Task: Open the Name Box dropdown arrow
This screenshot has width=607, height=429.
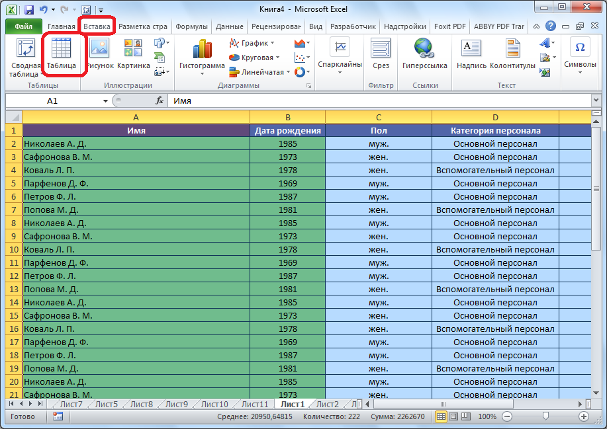Action: pyautogui.click(x=105, y=101)
